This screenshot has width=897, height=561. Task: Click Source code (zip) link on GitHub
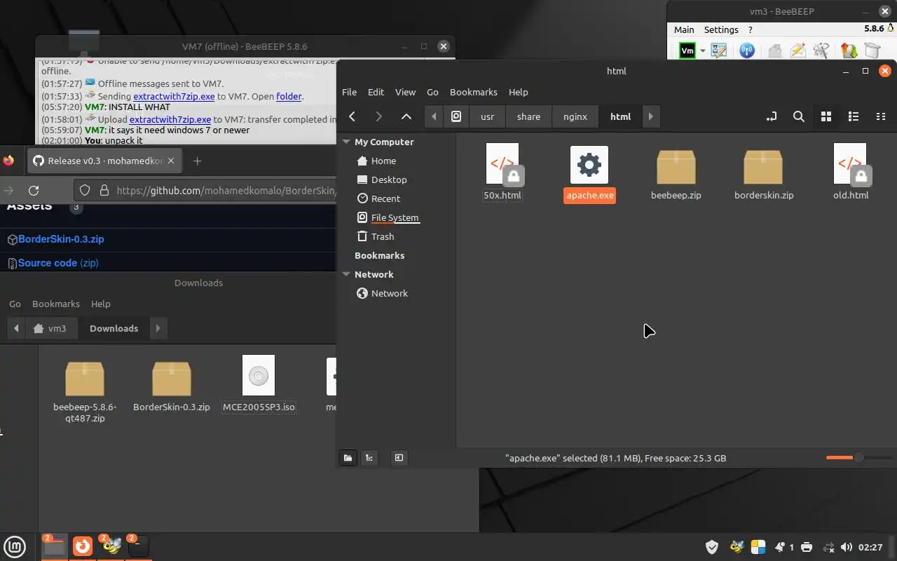click(58, 263)
